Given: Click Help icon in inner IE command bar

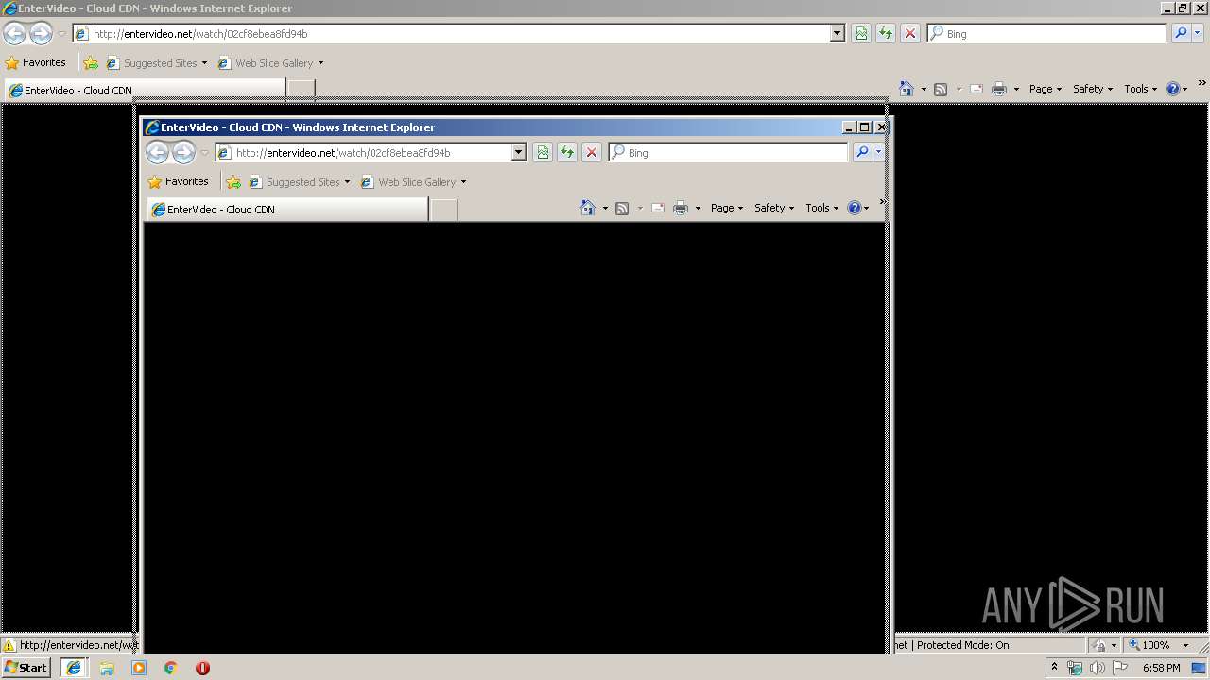Looking at the screenshot, I should (855, 208).
